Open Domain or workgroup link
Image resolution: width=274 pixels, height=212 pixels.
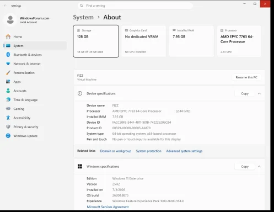(116, 151)
